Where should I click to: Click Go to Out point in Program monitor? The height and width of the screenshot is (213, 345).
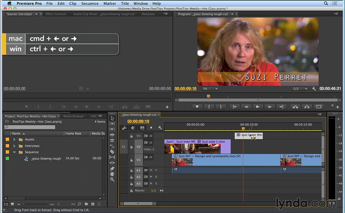(282, 107)
